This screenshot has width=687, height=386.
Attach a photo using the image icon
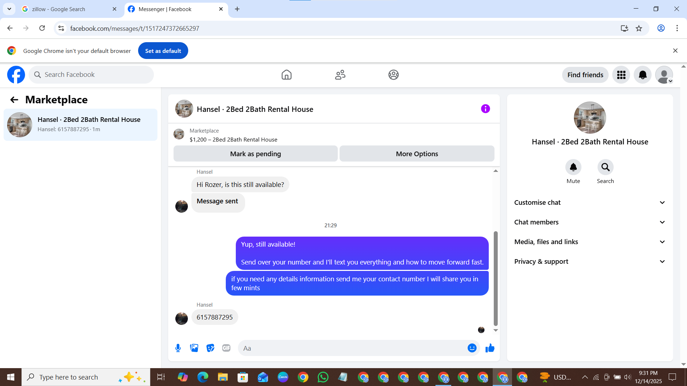194,348
